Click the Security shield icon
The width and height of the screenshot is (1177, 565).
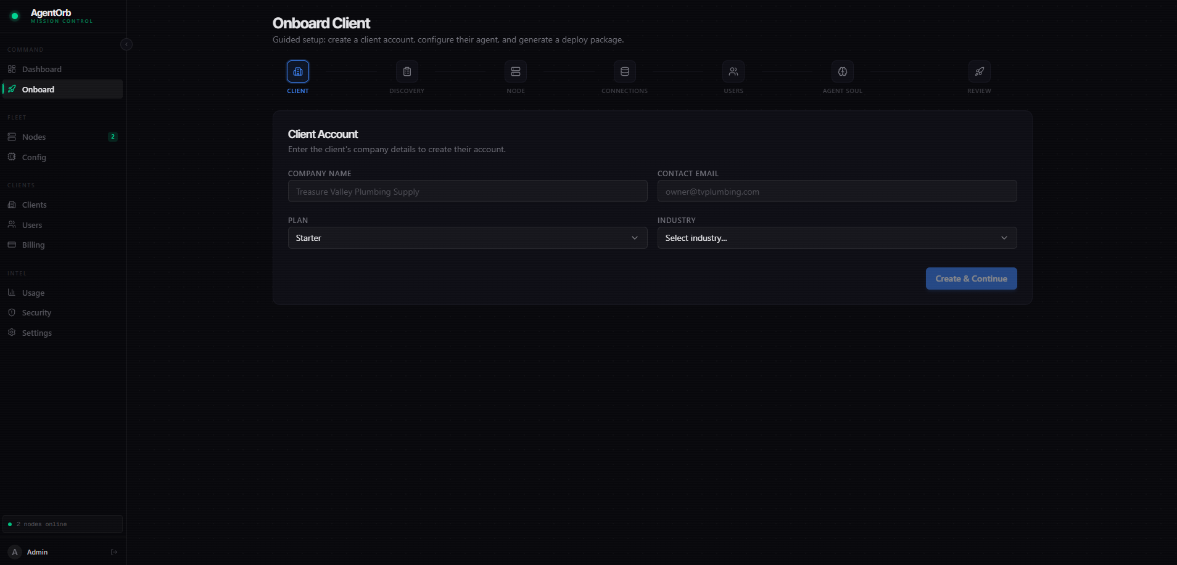pyautogui.click(x=12, y=312)
